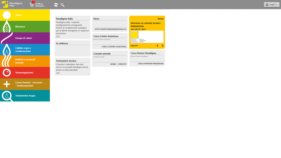Image resolution: width=281 pixels, height=158 pixels.
Task: Select the Solare sun icon
Action: click(7, 15)
